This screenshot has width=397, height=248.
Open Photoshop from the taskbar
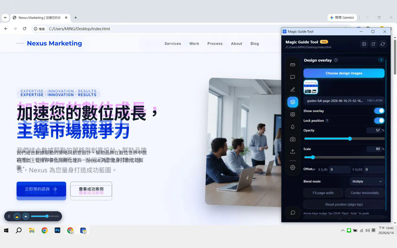click(57, 230)
